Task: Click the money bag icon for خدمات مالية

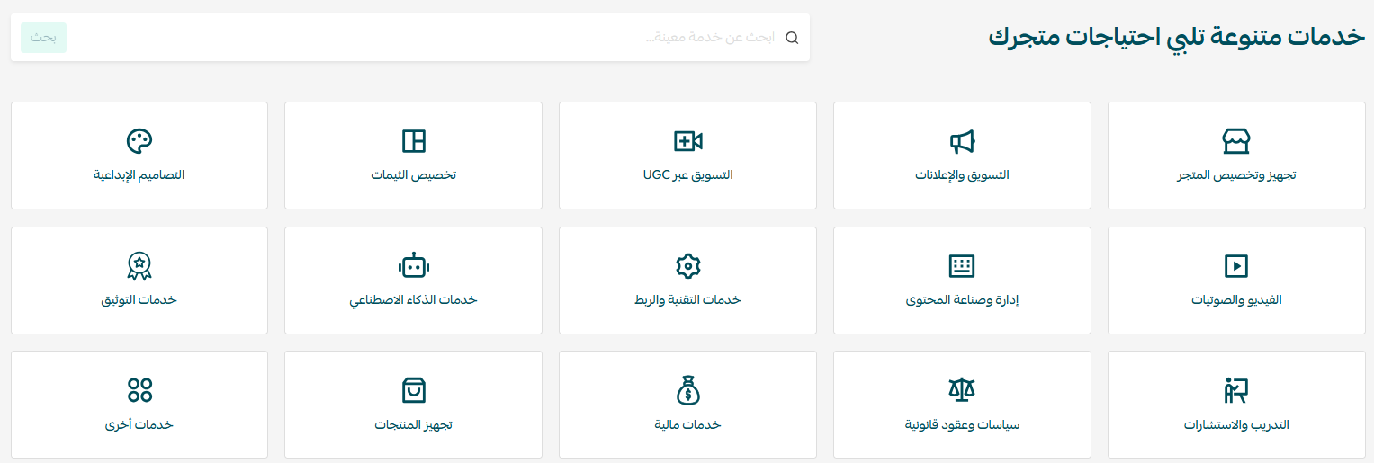Action: [687, 390]
